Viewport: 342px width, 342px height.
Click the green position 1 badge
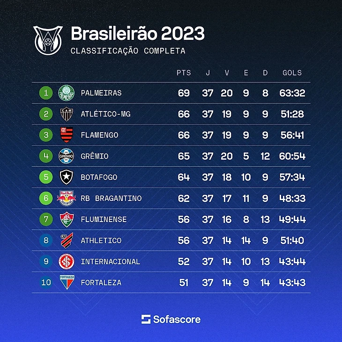[46, 93]
